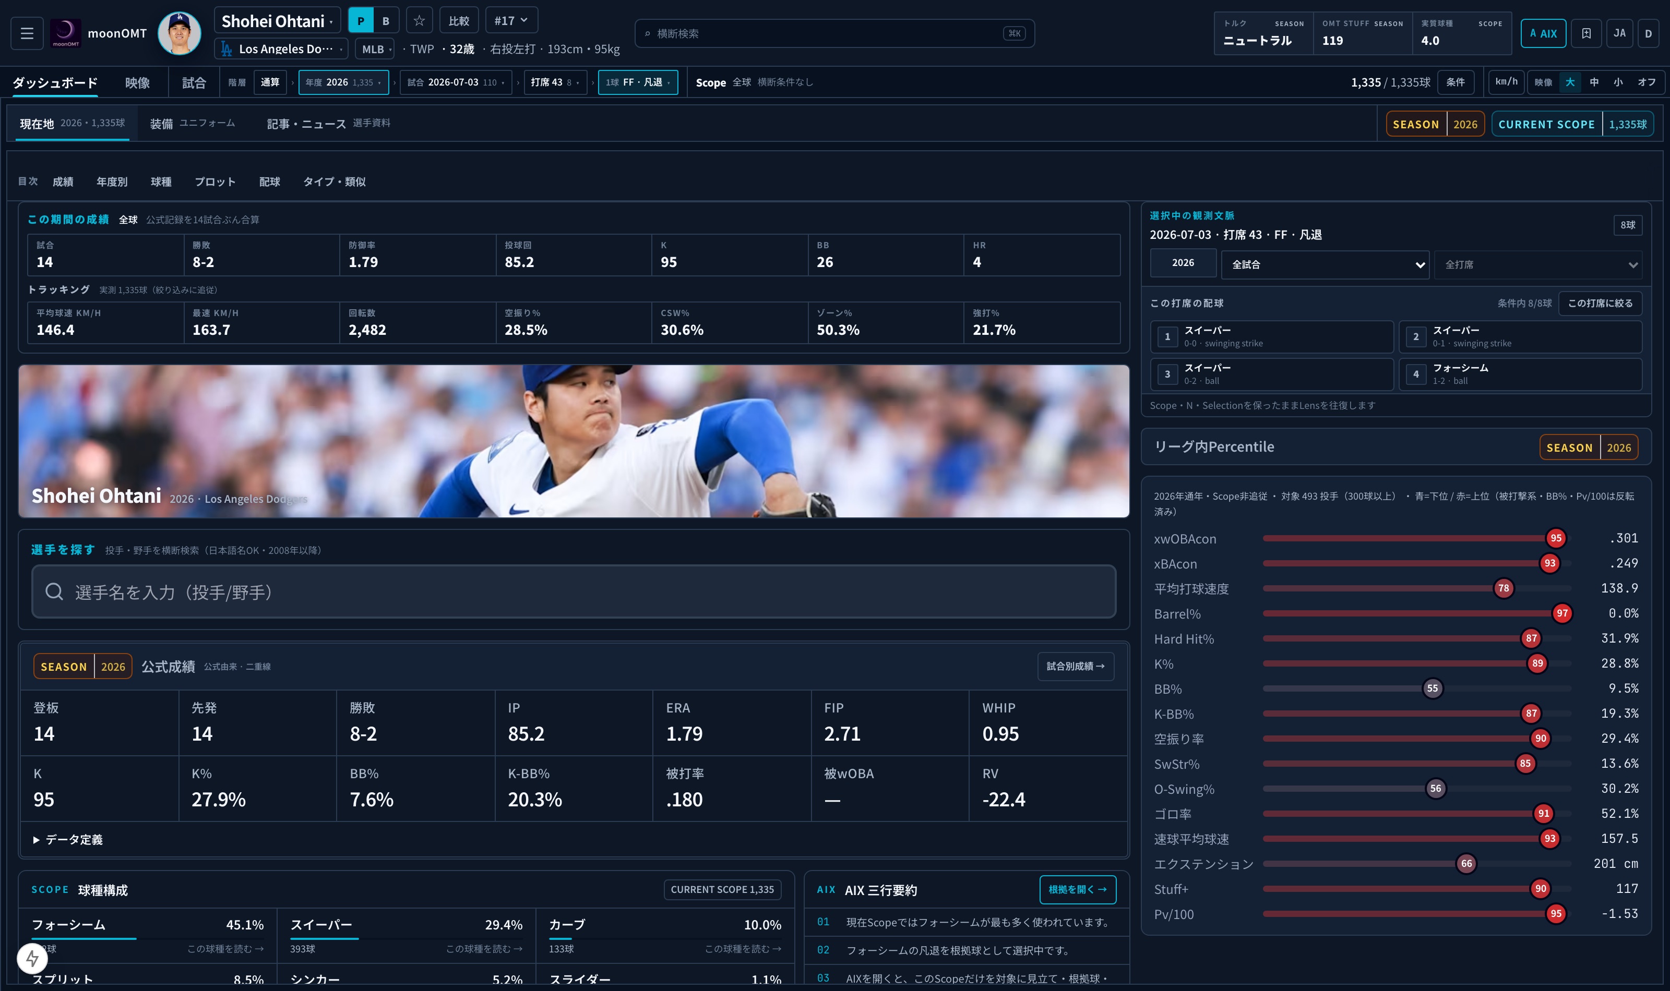Select the 現在地 sub-tab
Viewport: 1670px width, 991px height.
(x=72, y=124)
